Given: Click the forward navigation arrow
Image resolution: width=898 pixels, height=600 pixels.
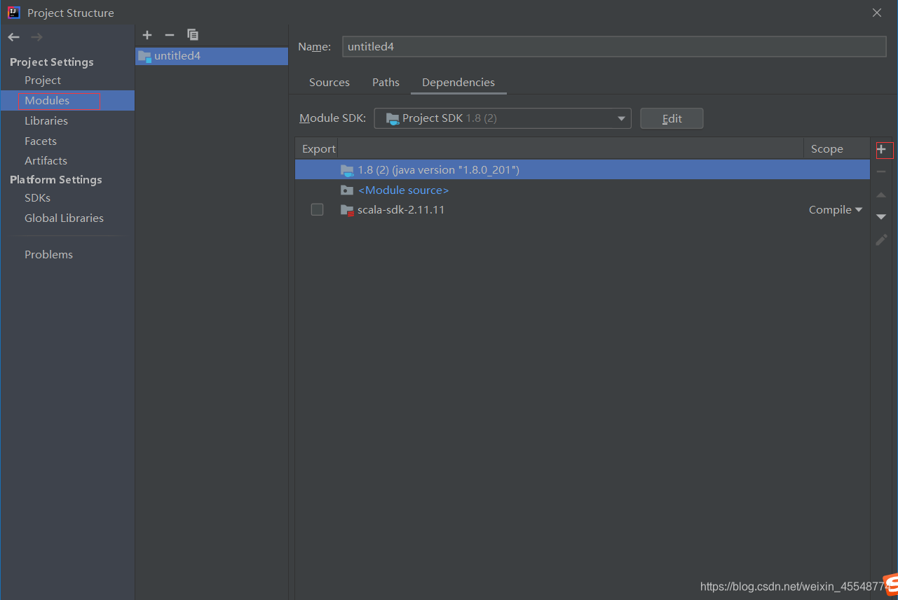Looking at the screenshot, I should [x=36, y=37].
